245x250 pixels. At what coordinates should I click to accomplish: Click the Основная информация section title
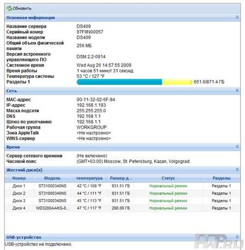click(x=30, y=17)
